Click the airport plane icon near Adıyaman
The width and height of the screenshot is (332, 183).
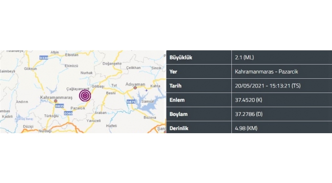pos(146,90)
